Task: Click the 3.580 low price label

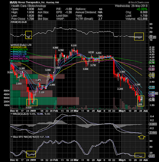Action: (85, 69)
